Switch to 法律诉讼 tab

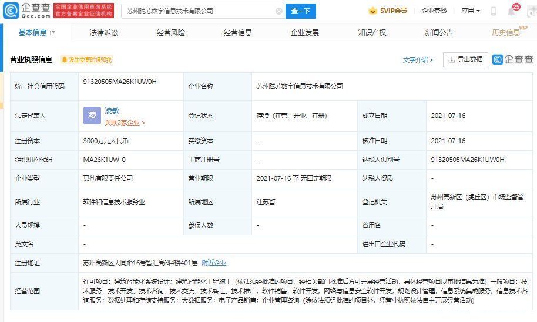tap(104, 33)
